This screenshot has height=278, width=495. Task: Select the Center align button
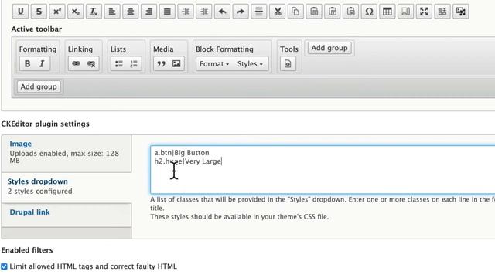click(x=131, y=12)
